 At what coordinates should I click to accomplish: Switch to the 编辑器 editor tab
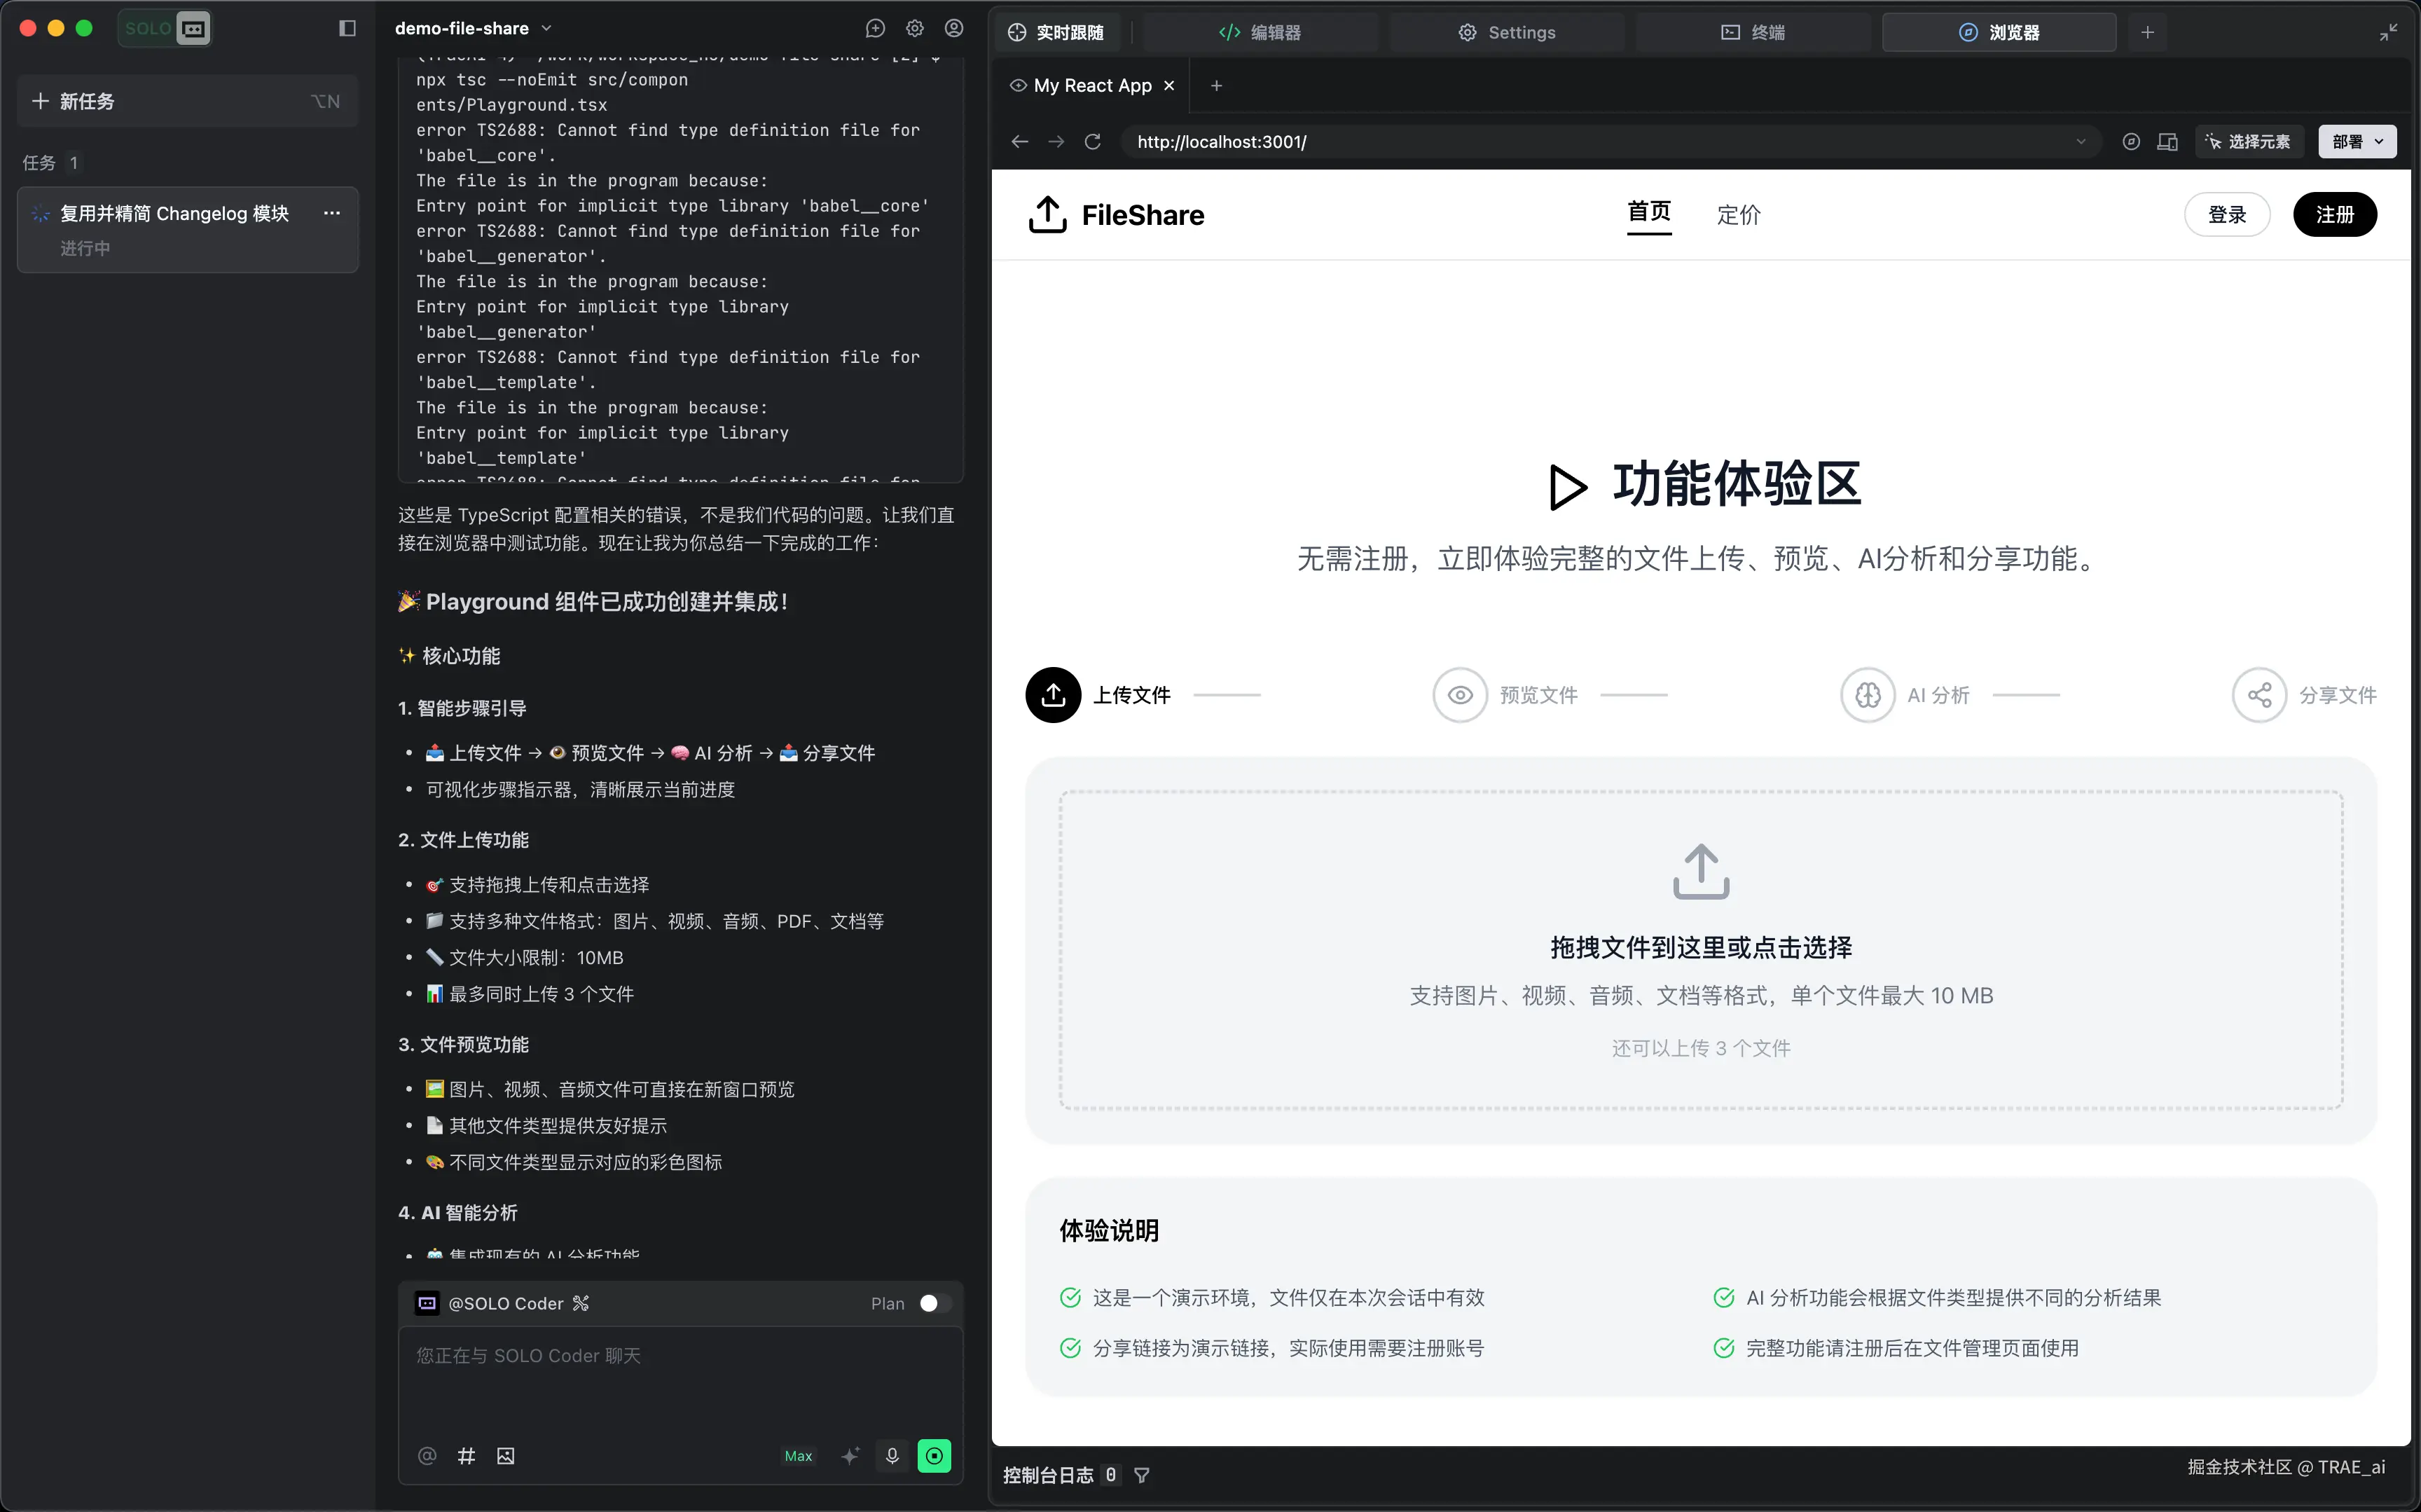click(x=1260, y=32)
